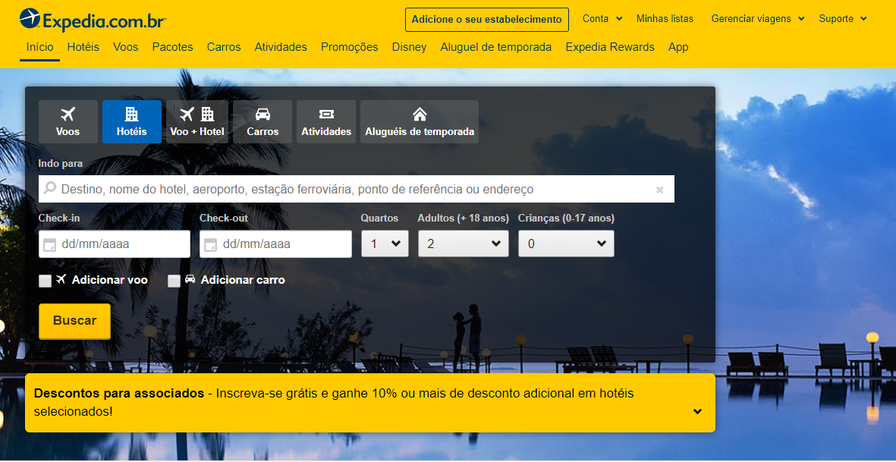Click the Check-in date field

(x=114, y=244)
